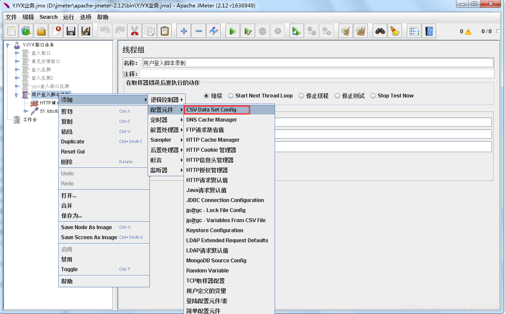Screen dimensions: 505x314
Task: Choose HTTP Cookie 管理器 from submenu
Action: pyautogui.click(x=230, y=150)
